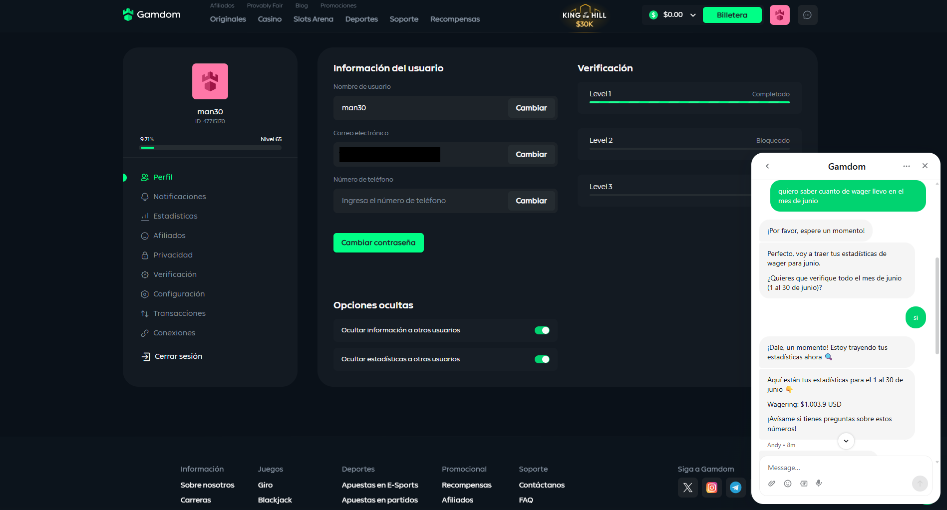Open the Casino nav tab
This screenshot has width=947, height=510.
tap(270, 19)
